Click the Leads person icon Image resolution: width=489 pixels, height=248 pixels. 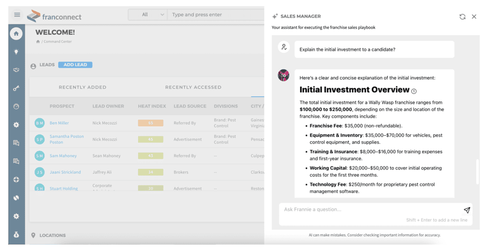point(33,66)
